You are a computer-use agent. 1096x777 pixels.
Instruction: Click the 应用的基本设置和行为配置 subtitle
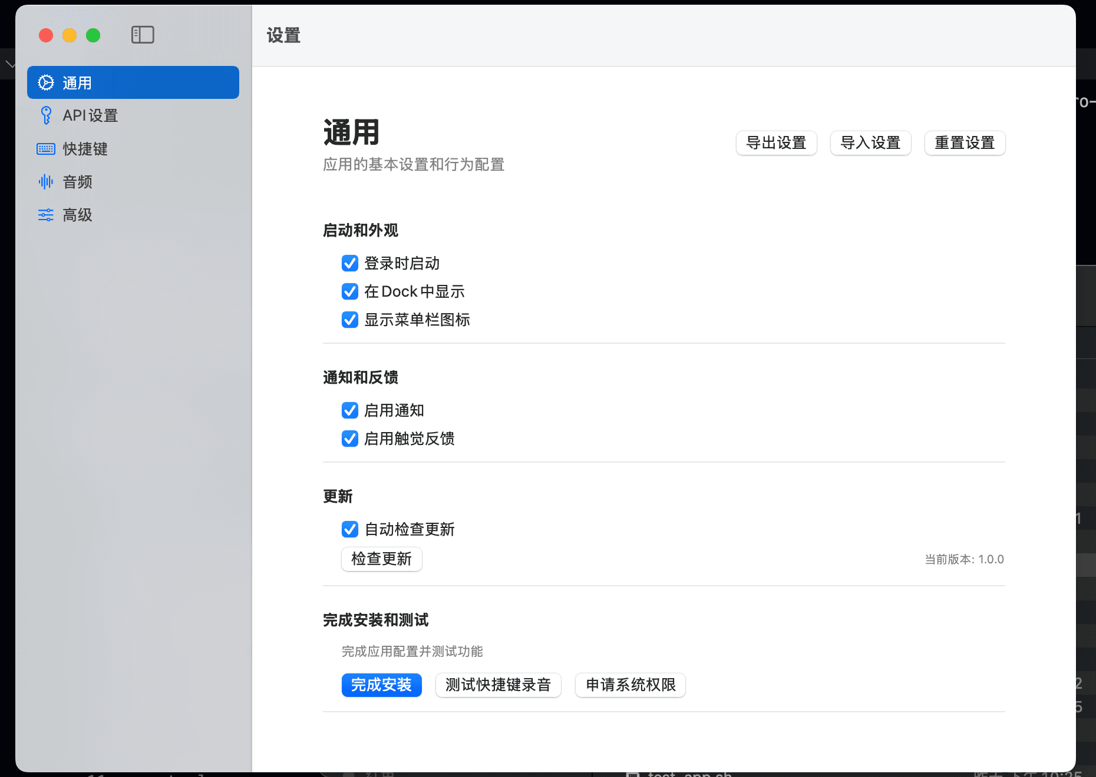[414, 164]
